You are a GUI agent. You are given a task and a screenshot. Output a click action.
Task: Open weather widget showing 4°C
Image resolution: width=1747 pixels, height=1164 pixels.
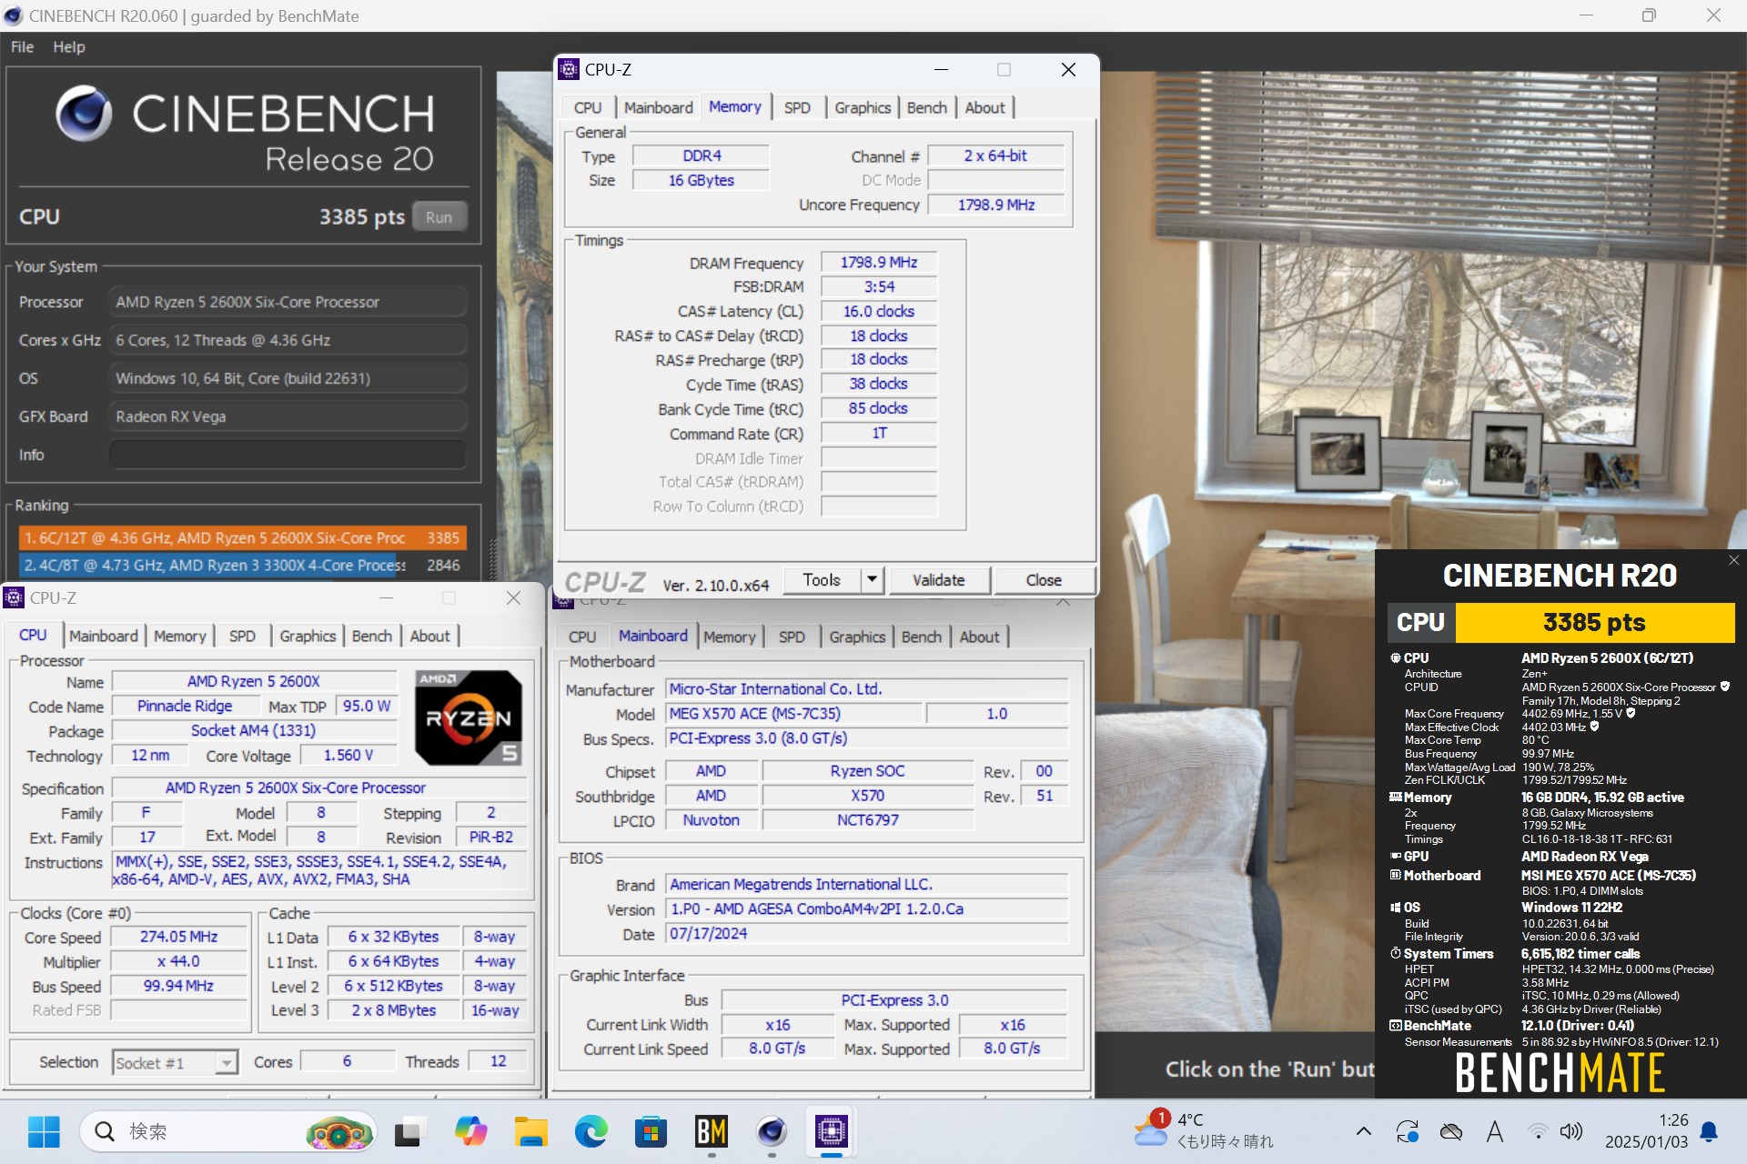(x=1204, y=1130)
